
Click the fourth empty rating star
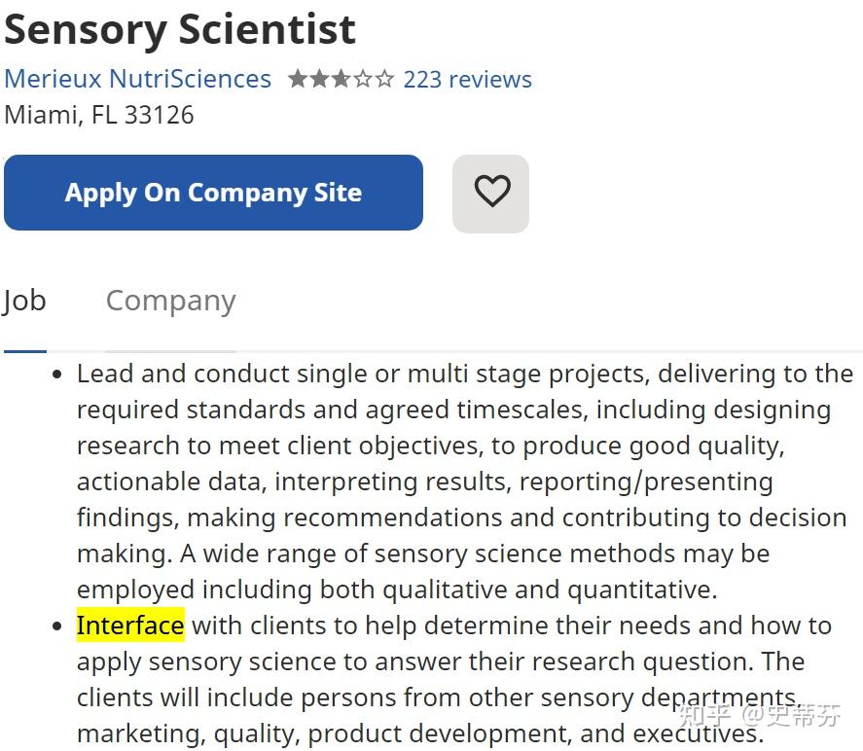pos(363,79)
